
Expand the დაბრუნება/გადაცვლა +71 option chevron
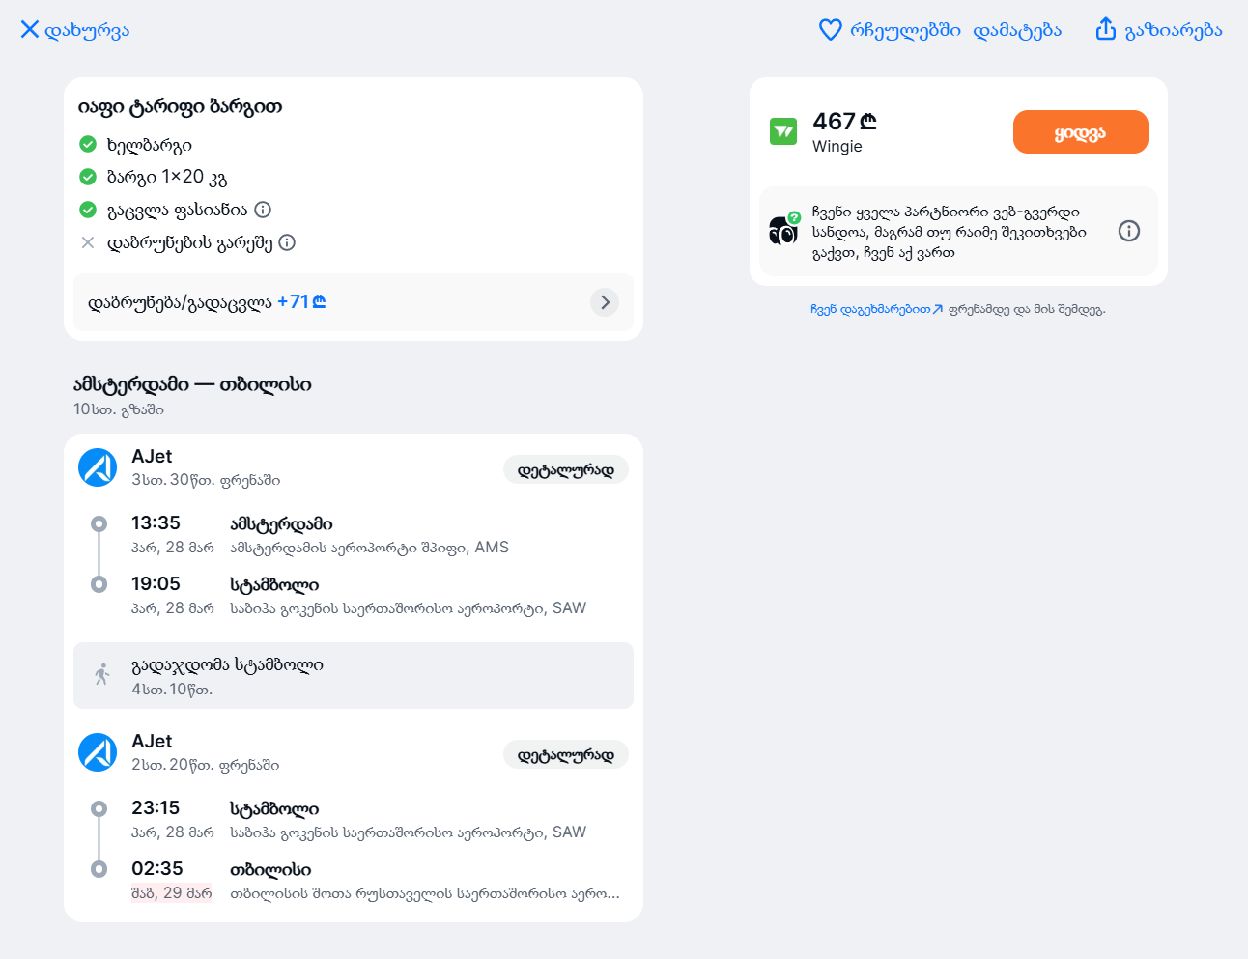point(605,302)
